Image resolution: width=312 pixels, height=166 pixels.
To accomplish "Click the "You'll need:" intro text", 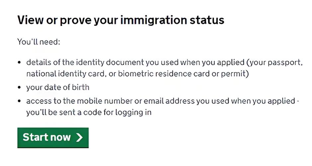I will click(39, 42).
